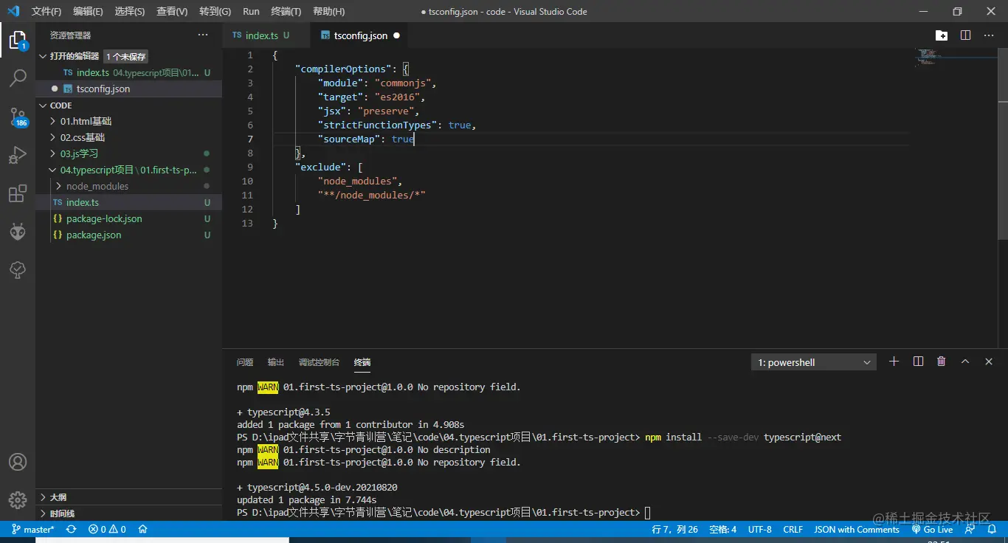The image size is (1008, 543).
Task: Open the Extensions view icon
Action: click(18, 194)
